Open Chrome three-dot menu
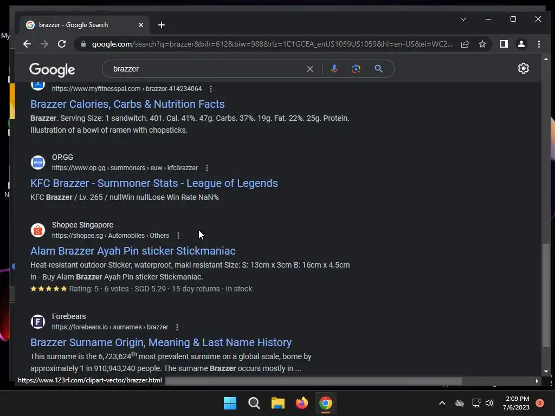Screen dimensions: 555x416 [539, 44]
